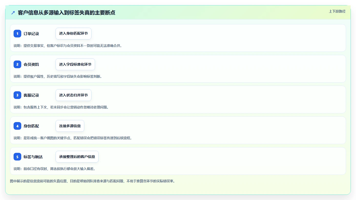
Task: Click the description starting 说明：前序口径有误时
Action: pos(55,169)
